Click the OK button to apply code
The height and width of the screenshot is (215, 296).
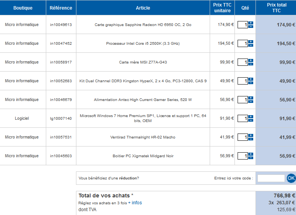pos(291,178)
